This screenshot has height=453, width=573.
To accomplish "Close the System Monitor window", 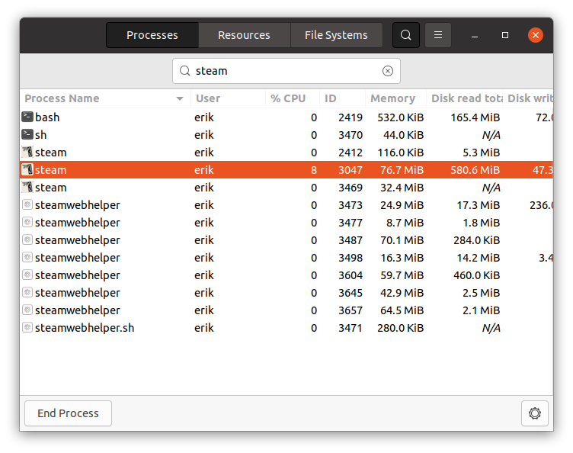I will click(x=536, y=35).
